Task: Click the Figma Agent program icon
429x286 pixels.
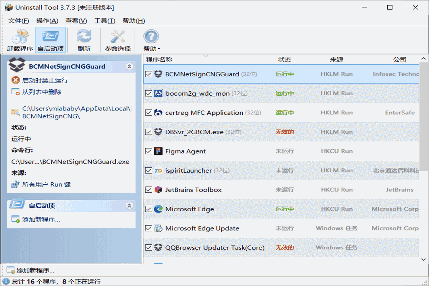Action: click(158, 151)
